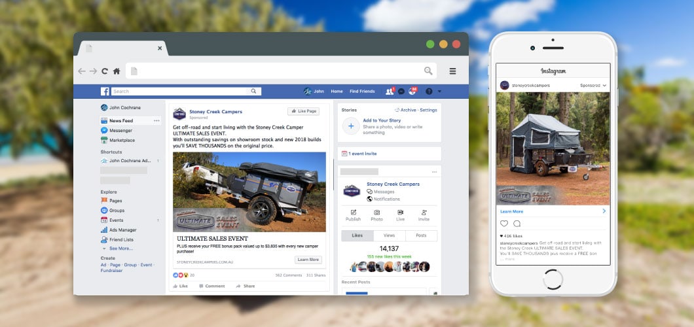Screen dimensions: 694x327
Task: Click Comment on the post
Action: pyautogui.click(x=211, y=286)
